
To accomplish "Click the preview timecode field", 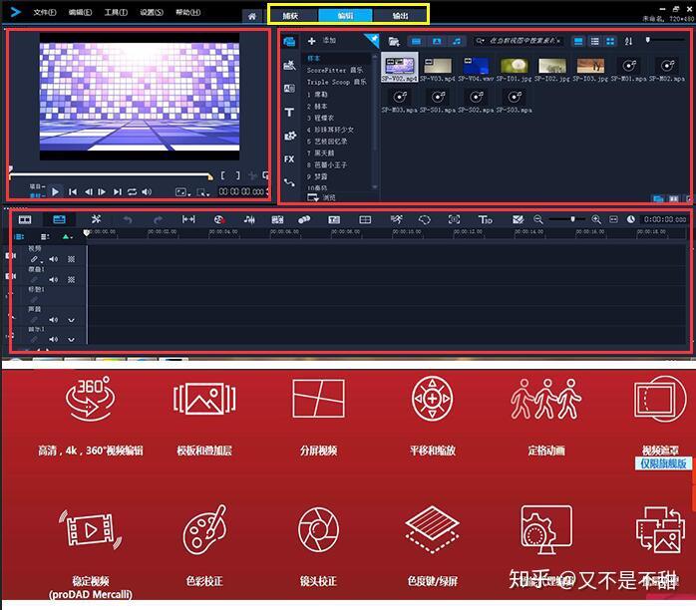I will (243, 191).
